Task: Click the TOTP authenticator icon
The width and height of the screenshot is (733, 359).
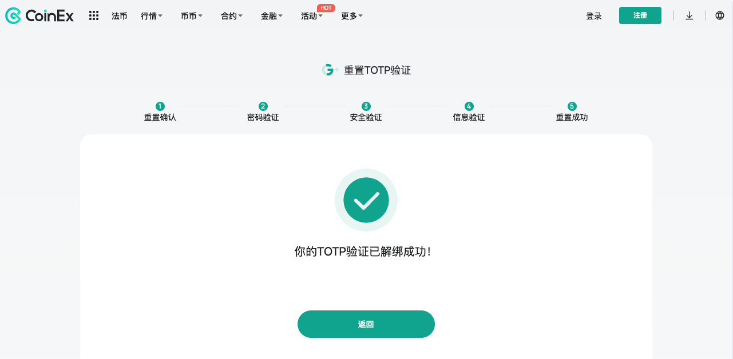Action: click(x=330, y=70)
